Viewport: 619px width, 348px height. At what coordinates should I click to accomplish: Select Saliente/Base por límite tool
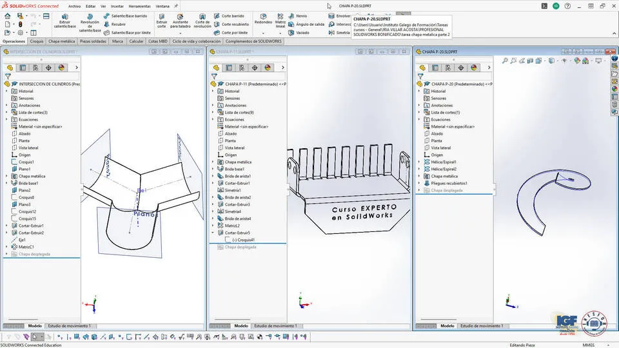(x=127, y=33)
